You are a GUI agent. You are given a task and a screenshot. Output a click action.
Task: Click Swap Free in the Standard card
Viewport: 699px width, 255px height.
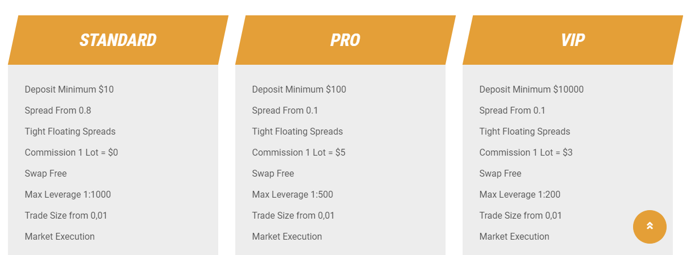[x=45, y=173]
